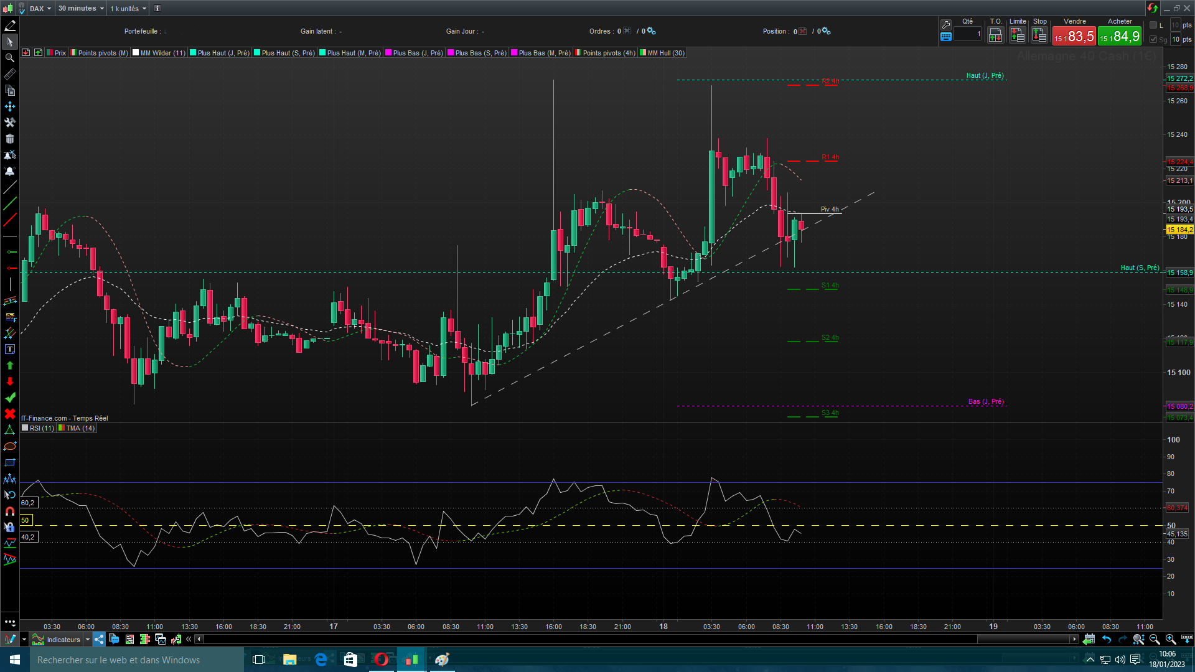Expand the Indicateurs dropdown arrow
The width and height of the screenshot is (1195, 672).
[x=88, y=639]
